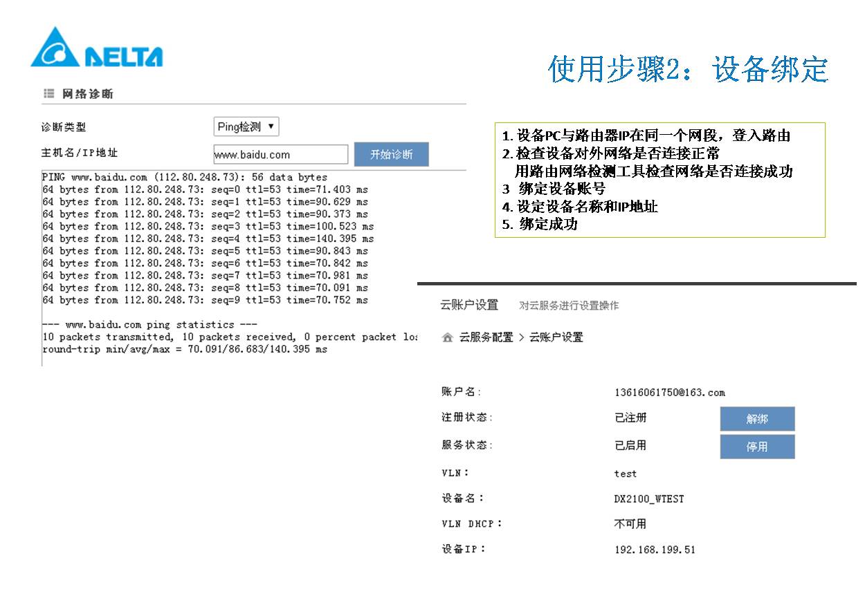865x589 pixels.
Task: Click the device name DX2100_WTEST
Action: (648, 498)
